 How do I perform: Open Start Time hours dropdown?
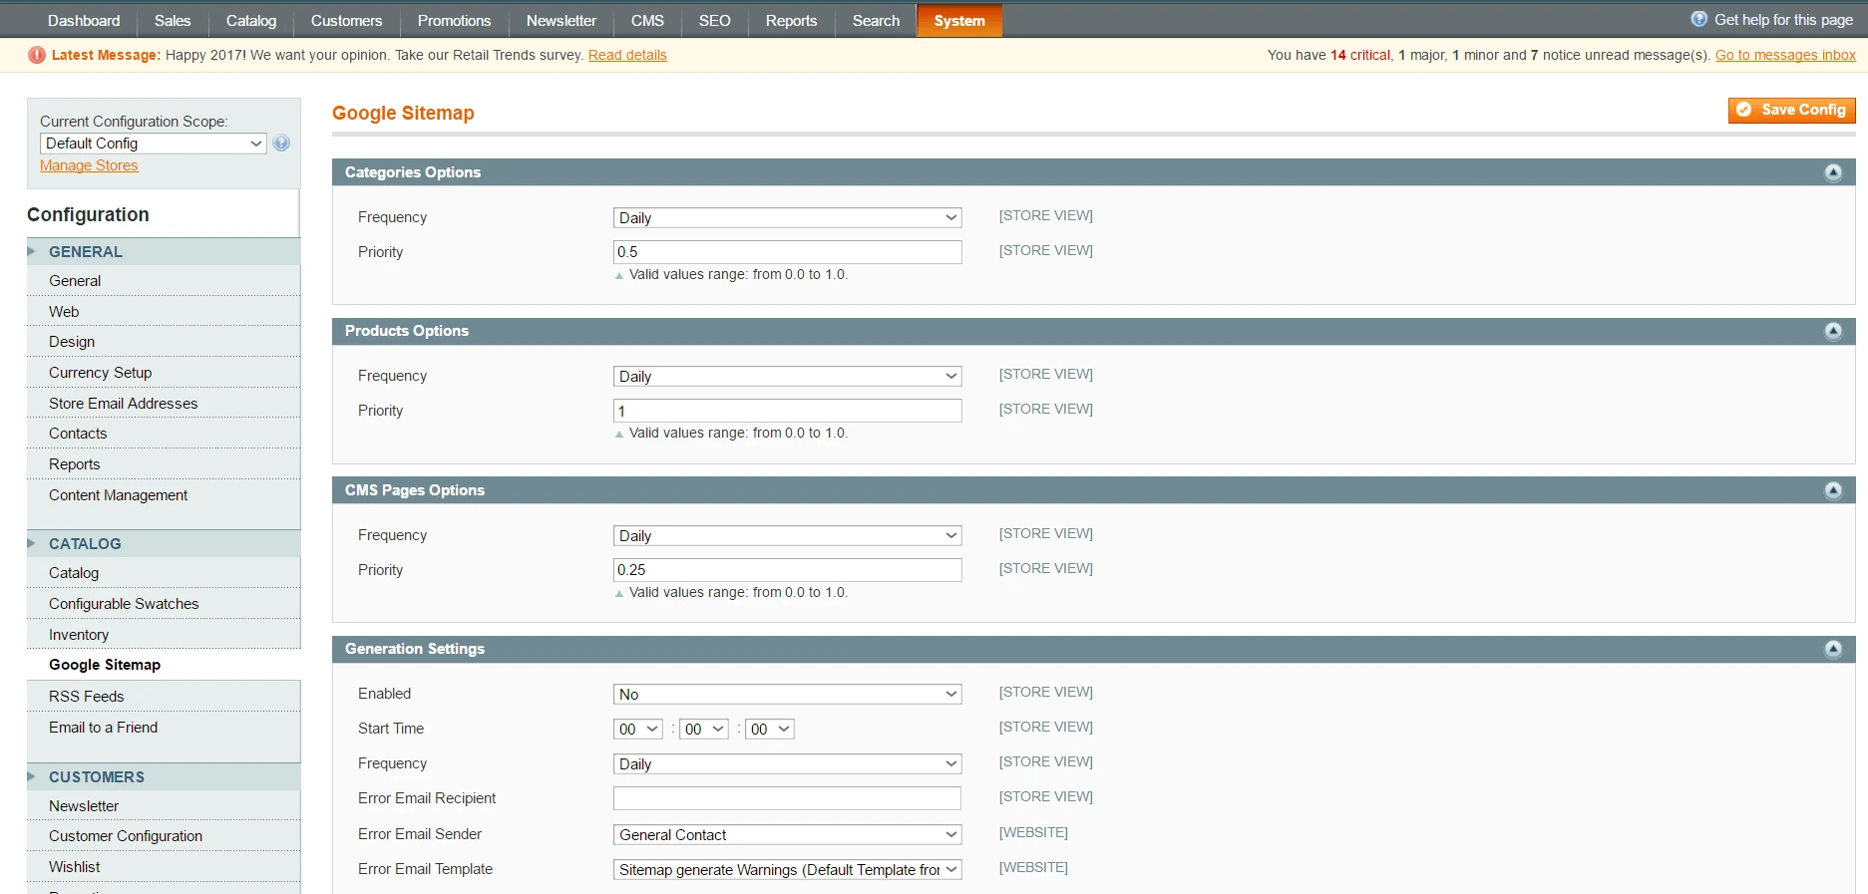(638, 730)
